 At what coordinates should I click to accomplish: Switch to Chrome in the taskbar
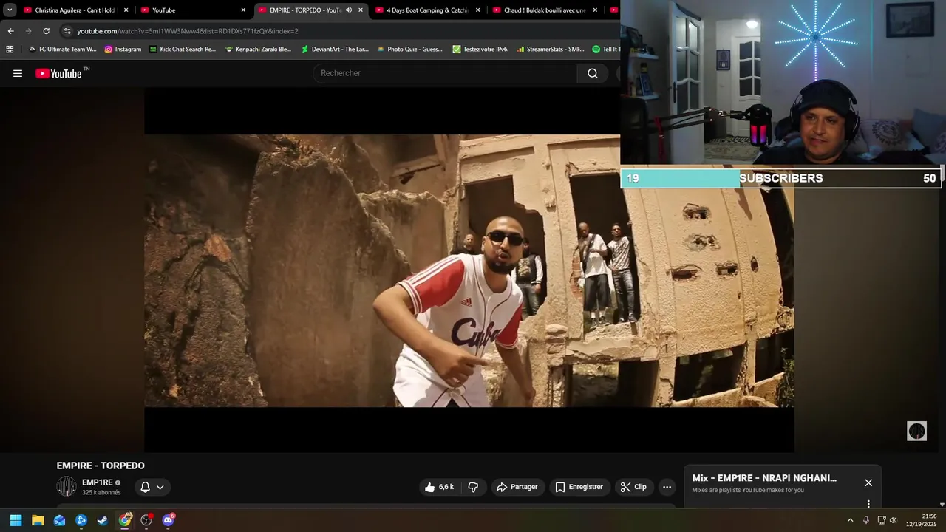click(125, 520)
